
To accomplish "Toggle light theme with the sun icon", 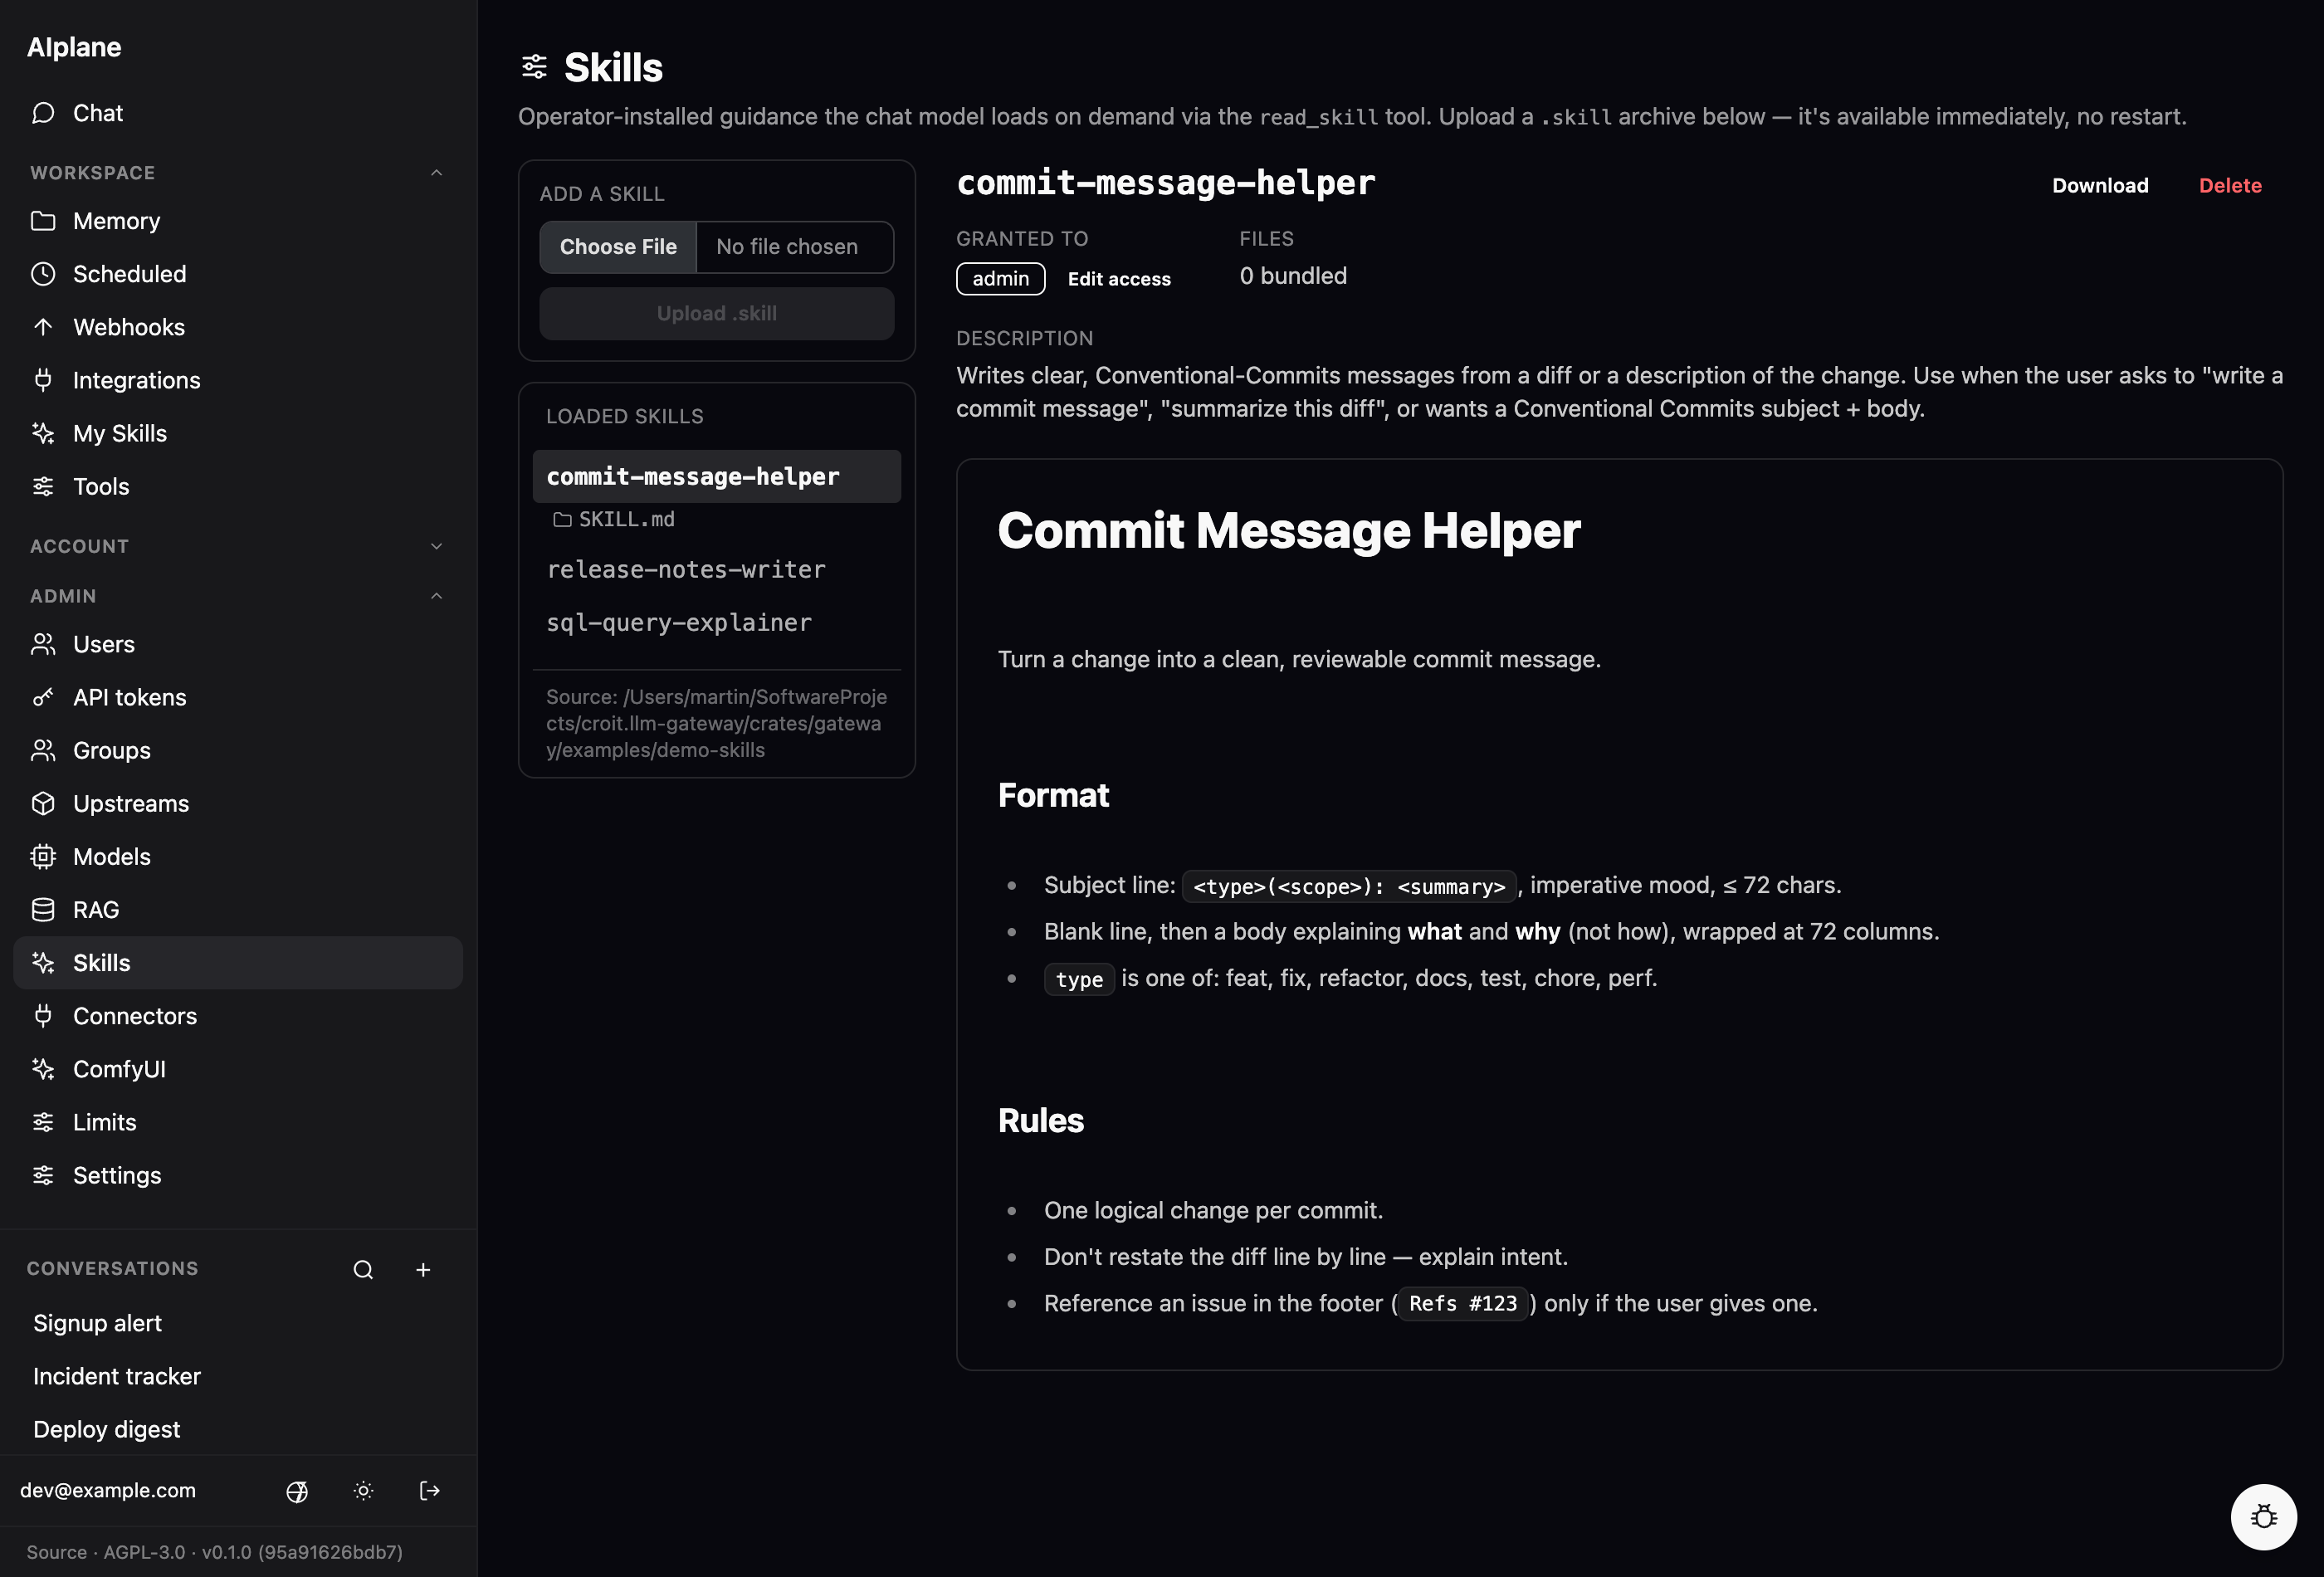I will pos(363,1491).
